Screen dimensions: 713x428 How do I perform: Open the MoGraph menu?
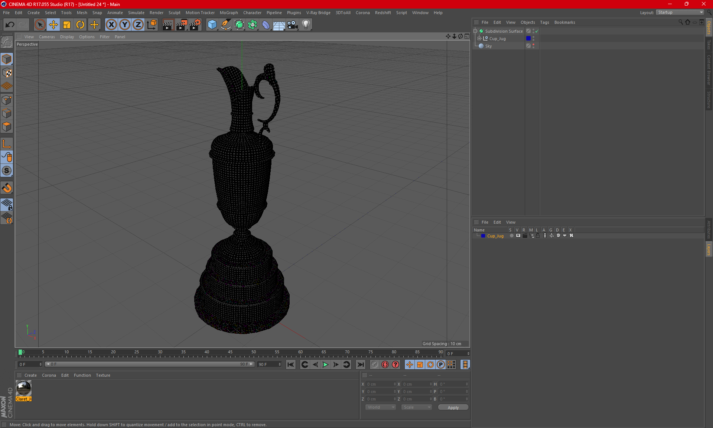pos(229,13)
